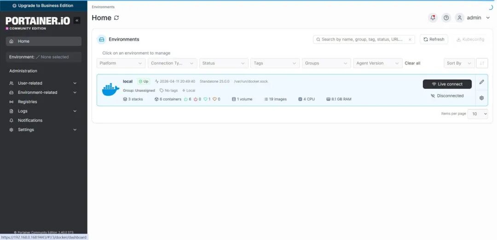Viewport: 497px width, 240px height.
Task: Change Items per page dropdown value
Action: (x=478, y=114)
